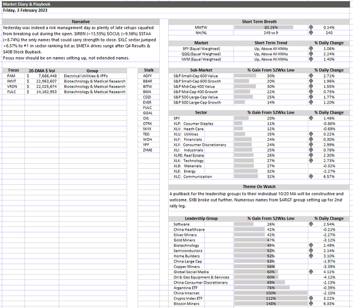Select the XLE Energy -2.27% daily change cell

(329, 171)
